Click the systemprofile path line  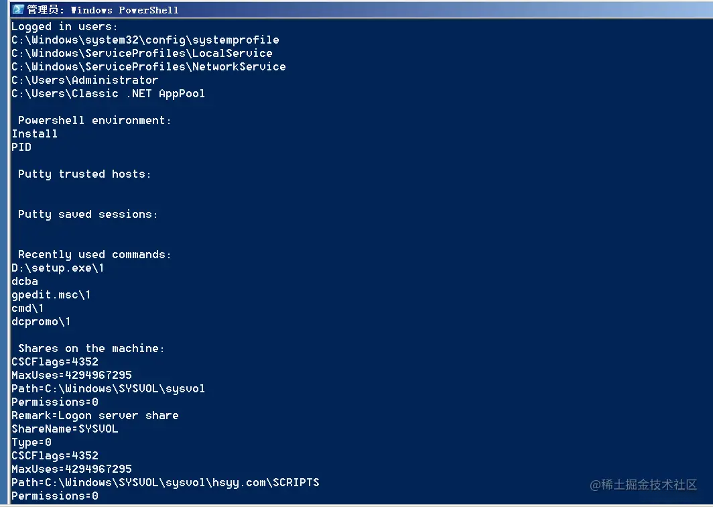[145, 40]
